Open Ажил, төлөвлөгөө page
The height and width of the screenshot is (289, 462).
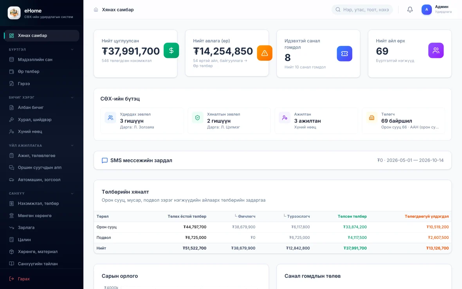click(x=42, y=155)
